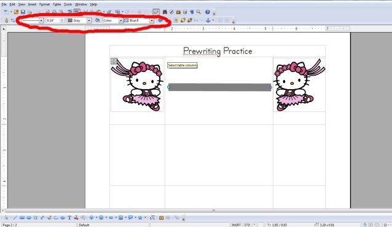Expand the Blue 8 fill color dropdown
This screenshot has height=227, width=392.
point(152,20)
